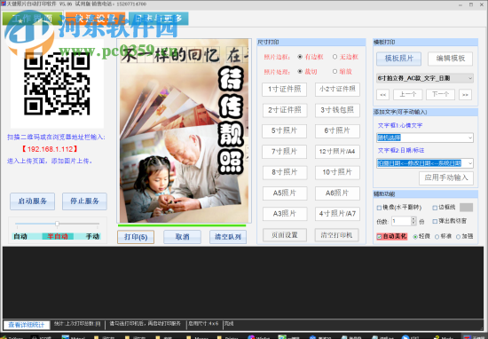Click the 启动服务 button
Viewport: 488px width, 339px height.
tap(32, 201)
